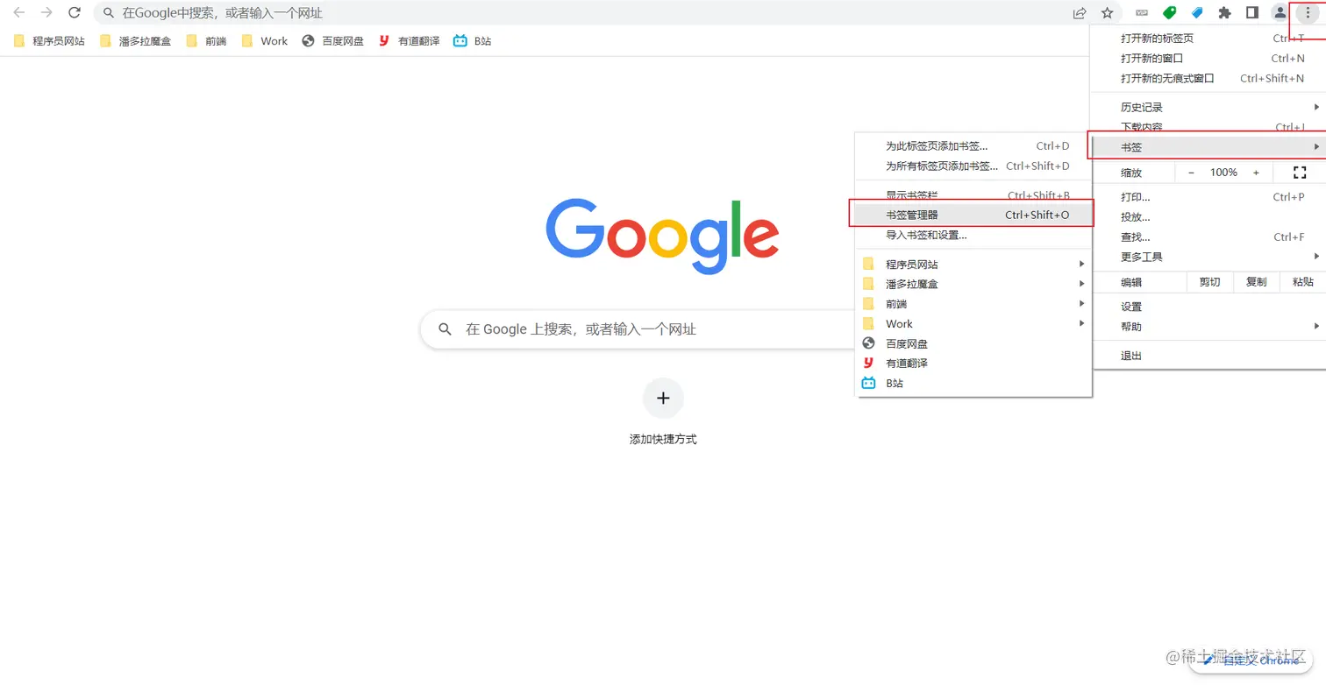
Task: Click the plus icon to add shortcut
Action: 663,399
